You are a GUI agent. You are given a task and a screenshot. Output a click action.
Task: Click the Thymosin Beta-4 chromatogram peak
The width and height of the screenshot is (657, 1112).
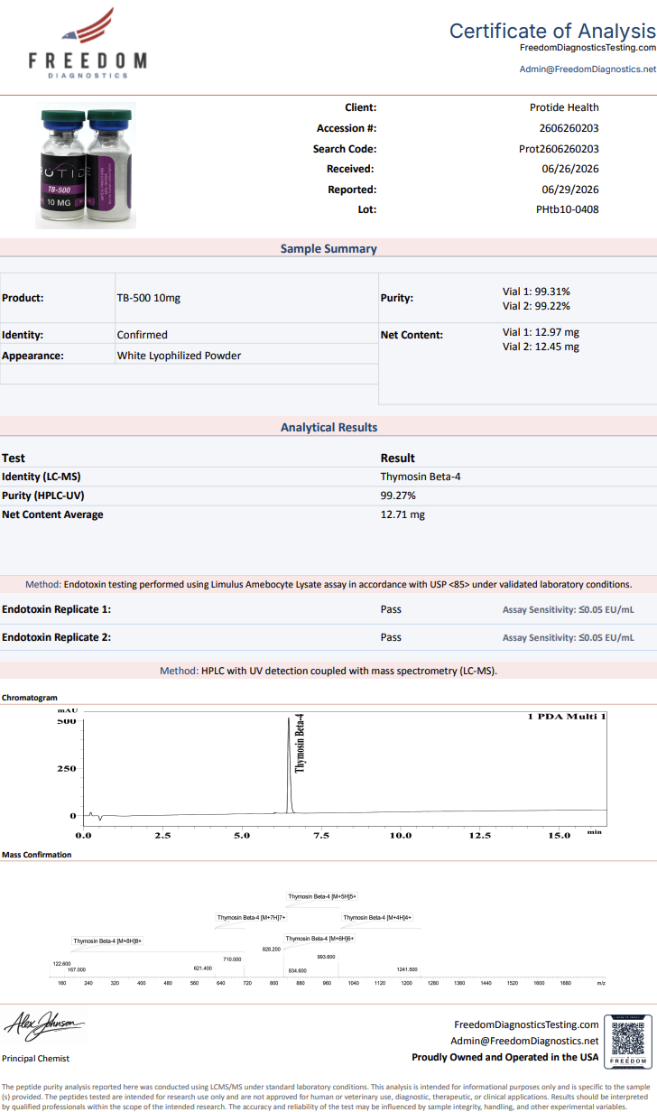click(290, 765)
